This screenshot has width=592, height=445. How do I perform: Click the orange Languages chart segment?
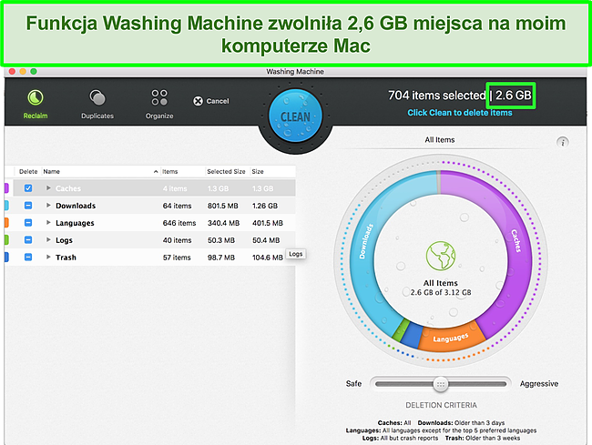[451, 338]
